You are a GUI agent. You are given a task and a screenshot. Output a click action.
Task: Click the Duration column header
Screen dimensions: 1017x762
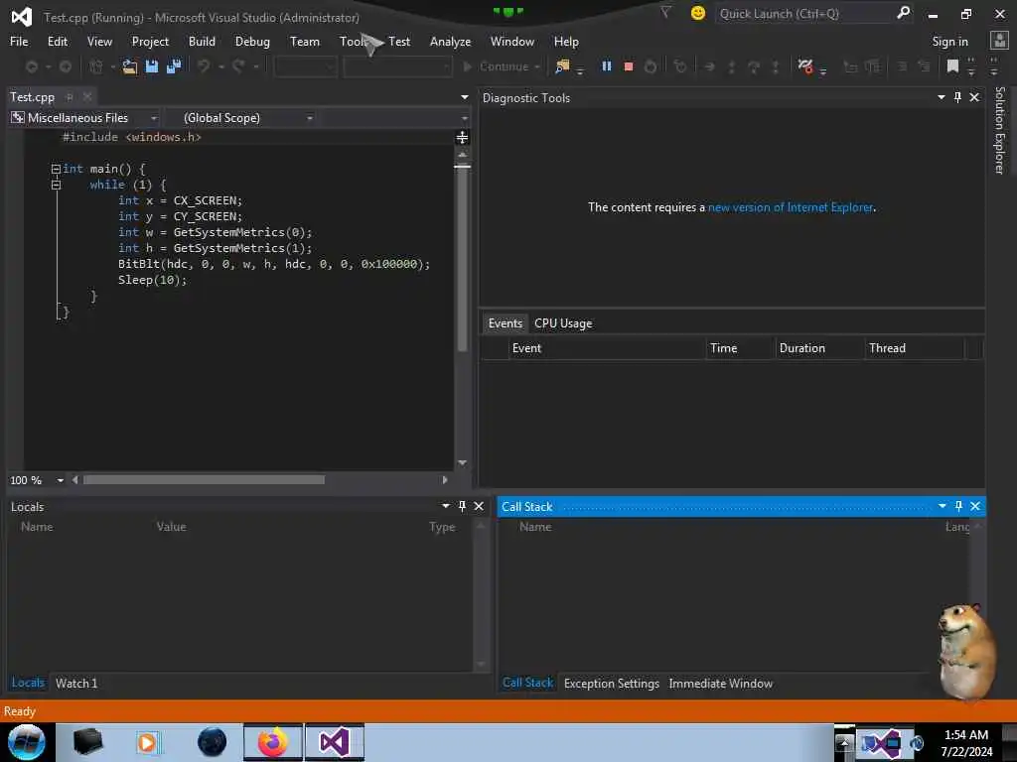[x=819, y=348]
